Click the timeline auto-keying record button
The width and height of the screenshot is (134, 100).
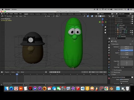[46, 72]
